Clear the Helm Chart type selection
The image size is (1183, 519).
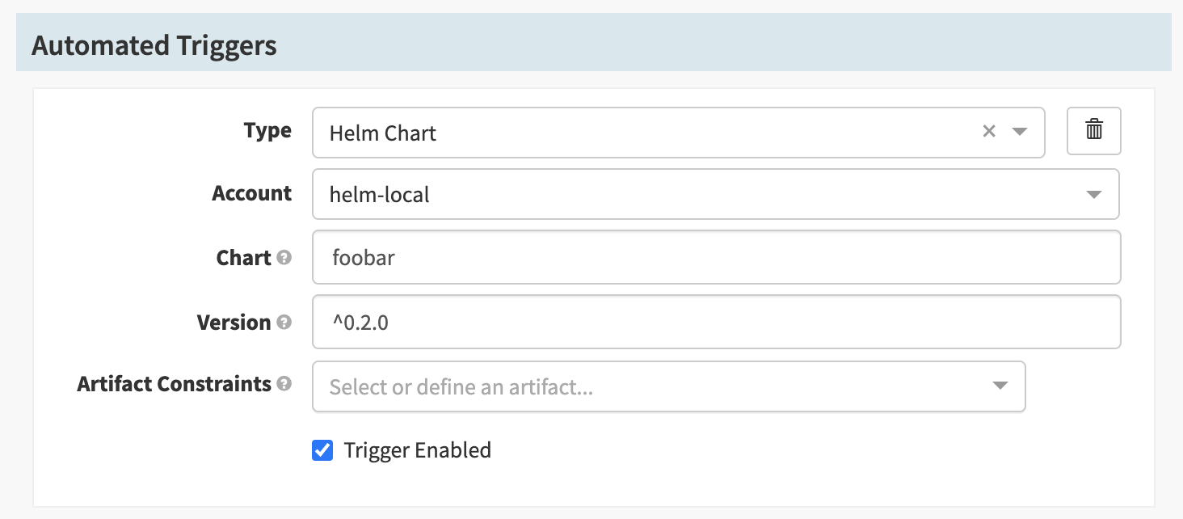pos(988,131)
